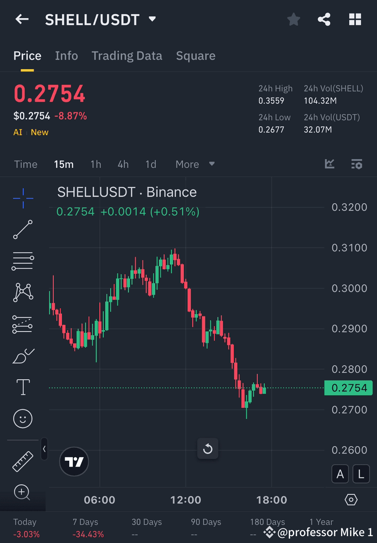Toggle auto scale with the A button
Image resolution: width=377 pixels, height=543 pixels.
coord(340,474)
